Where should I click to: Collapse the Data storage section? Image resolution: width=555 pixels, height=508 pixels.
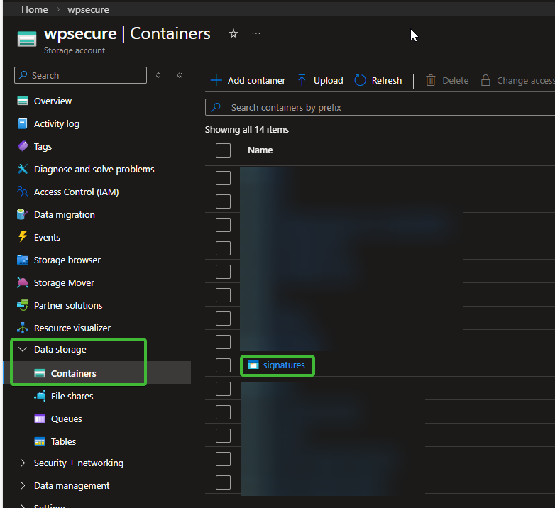[x=23, y=350]
